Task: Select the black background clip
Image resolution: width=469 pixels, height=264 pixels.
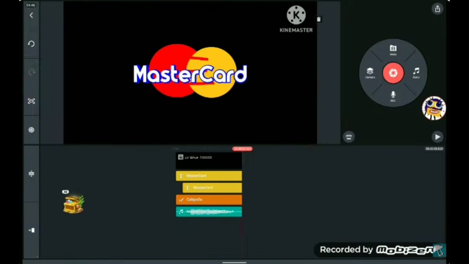Action: [x=209, y=161]
